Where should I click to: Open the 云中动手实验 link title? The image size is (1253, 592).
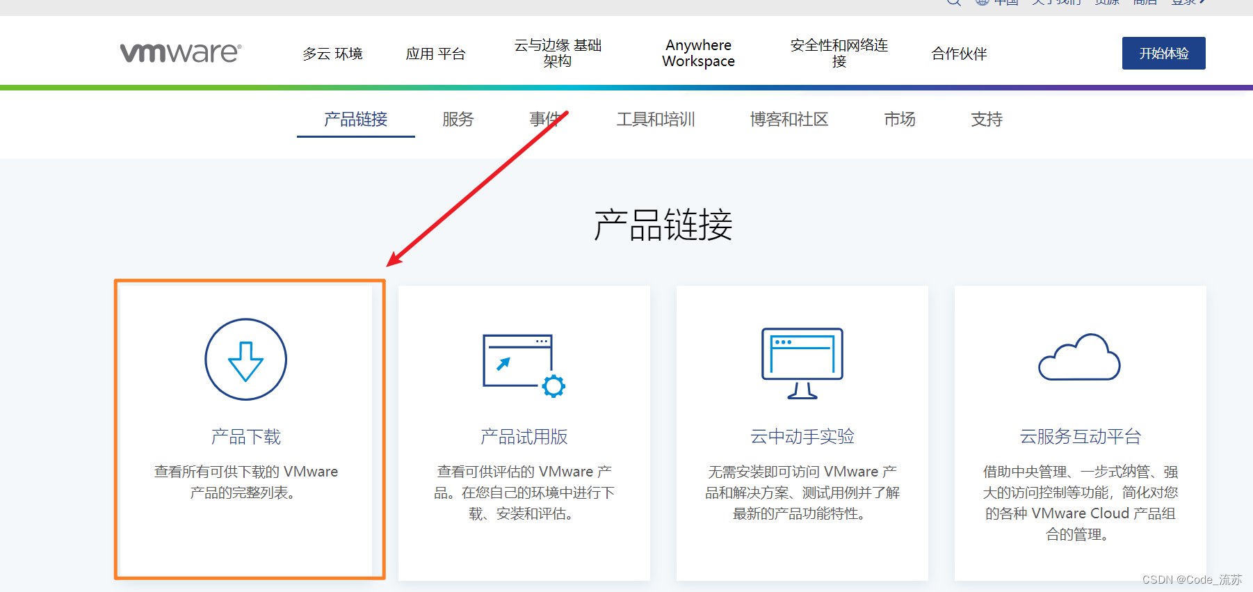(x=802, y=436)
